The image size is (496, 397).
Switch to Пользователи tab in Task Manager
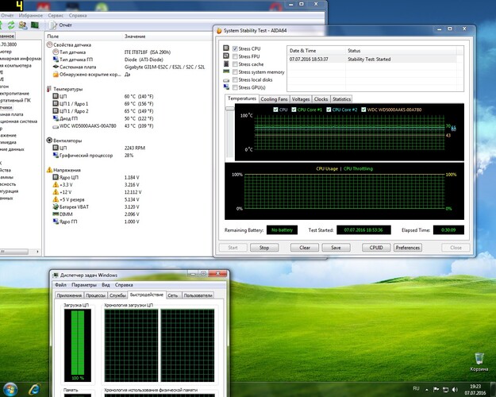(x=198, y=295)
